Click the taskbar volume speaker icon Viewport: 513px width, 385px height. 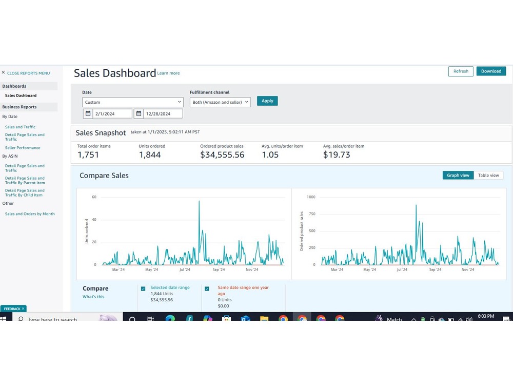coord(469,319)
